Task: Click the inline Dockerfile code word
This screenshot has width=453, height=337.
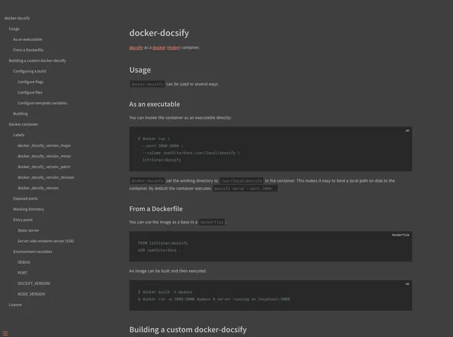Action: click(x=212, y=222)
